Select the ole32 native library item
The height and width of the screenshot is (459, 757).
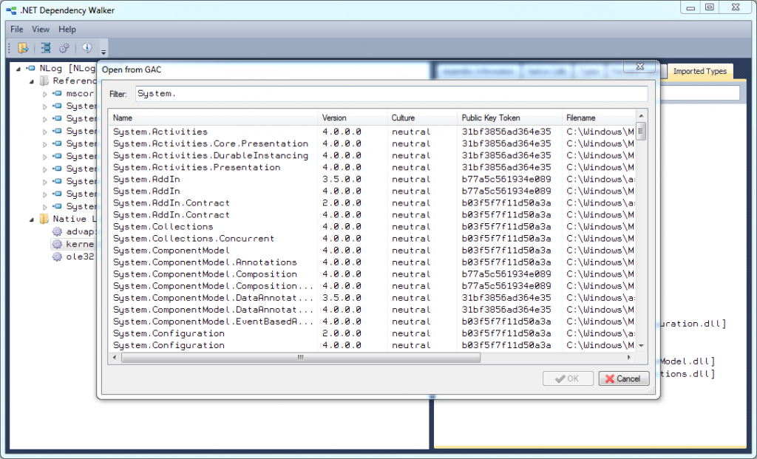click(x=80, y=256)
